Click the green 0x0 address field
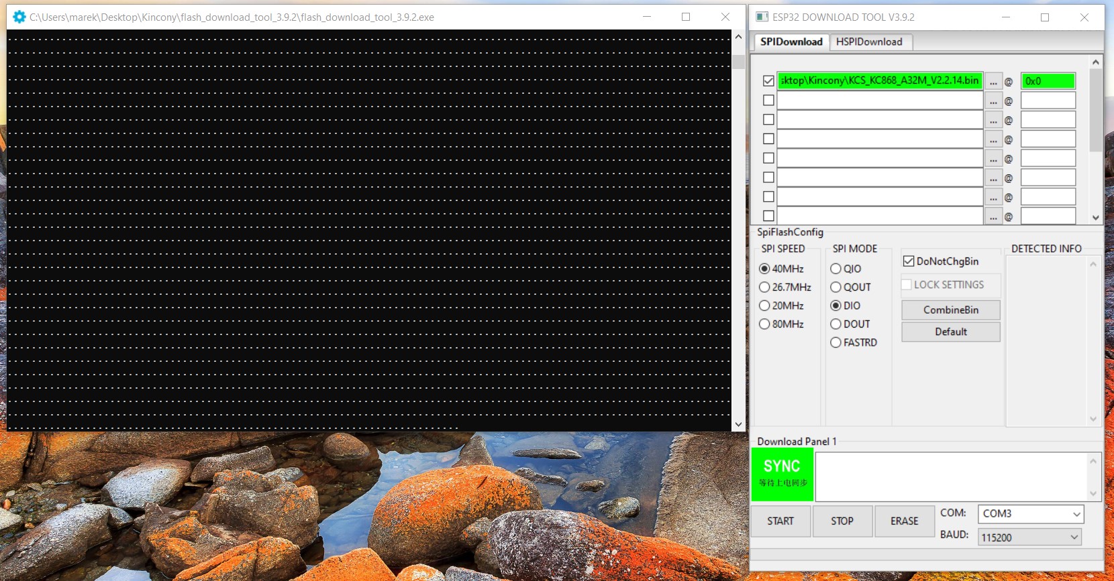The width and height of the screenshot is (1114, 581). (1048, 81)
